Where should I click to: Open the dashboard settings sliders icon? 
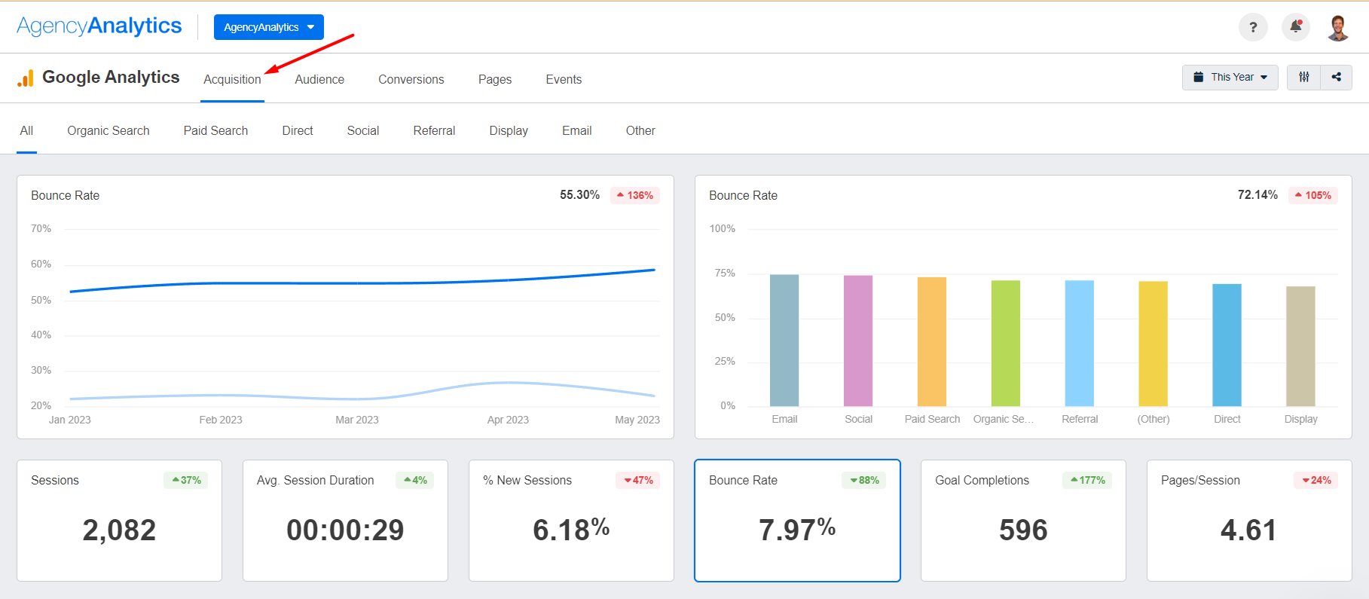(1303, 77)
